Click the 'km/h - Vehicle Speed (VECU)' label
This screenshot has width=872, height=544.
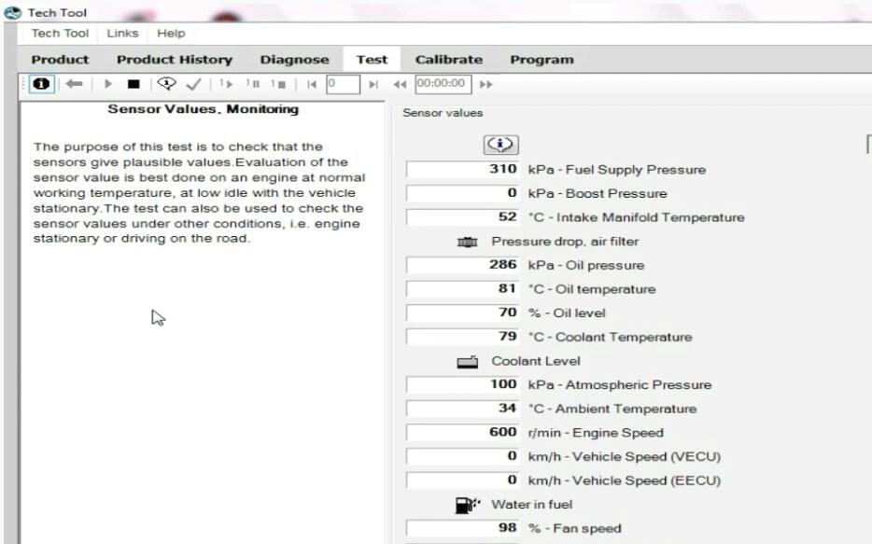click(x=624, y=457)
